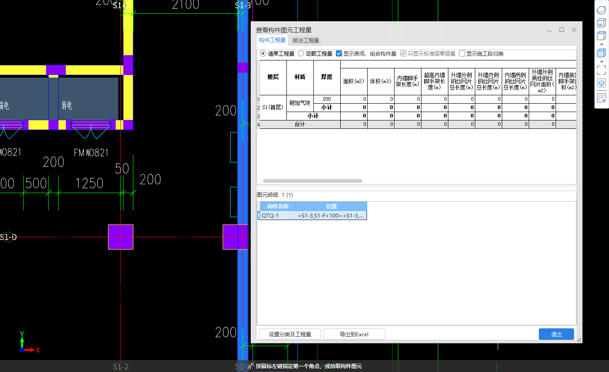Screen dimensions: 609x372
Task: Click the purple column on the S1-2 axis
Action: pos(120,237)
